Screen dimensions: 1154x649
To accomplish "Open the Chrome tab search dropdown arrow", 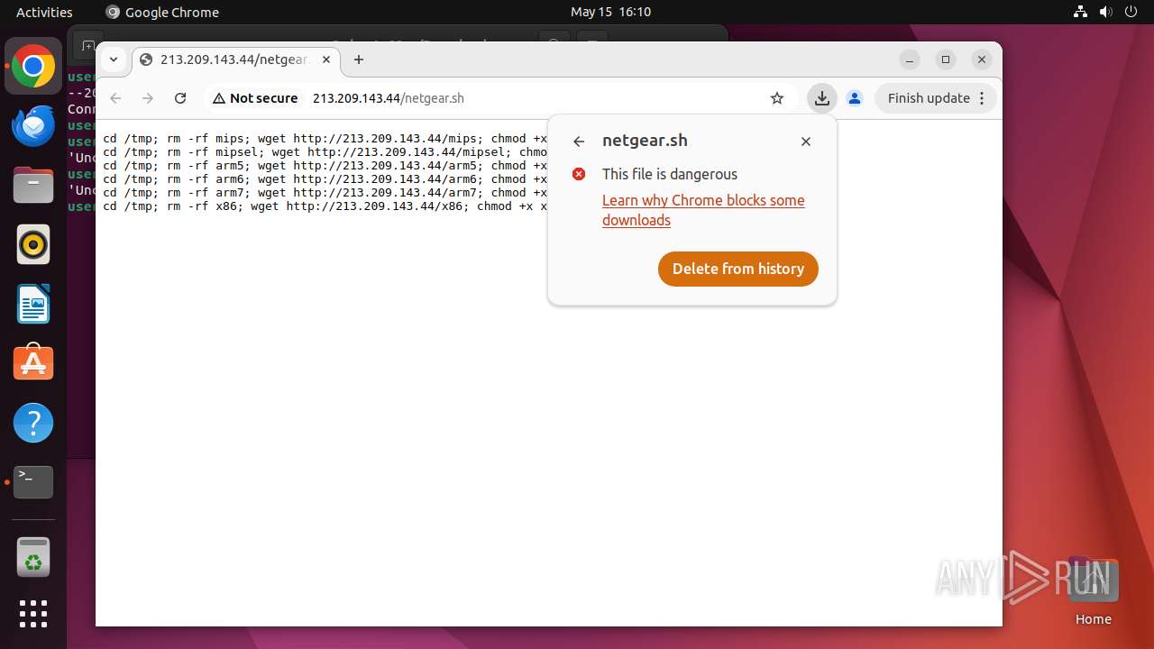I will (x=114, y=59).
